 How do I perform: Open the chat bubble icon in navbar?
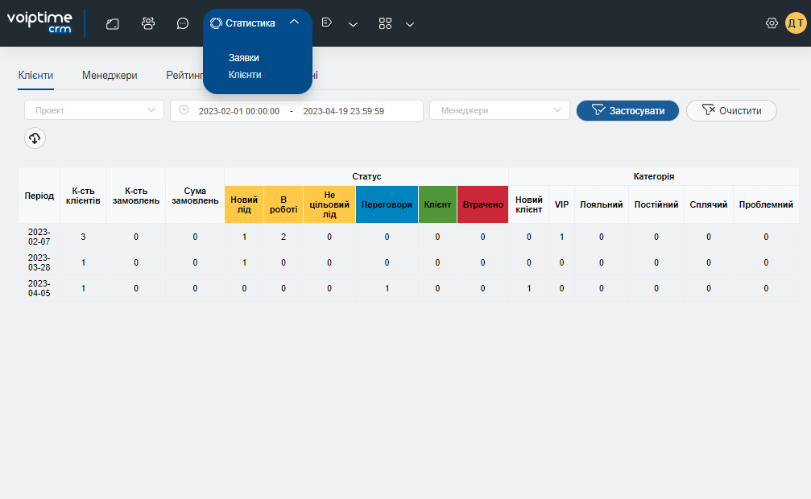coord(183,24)
